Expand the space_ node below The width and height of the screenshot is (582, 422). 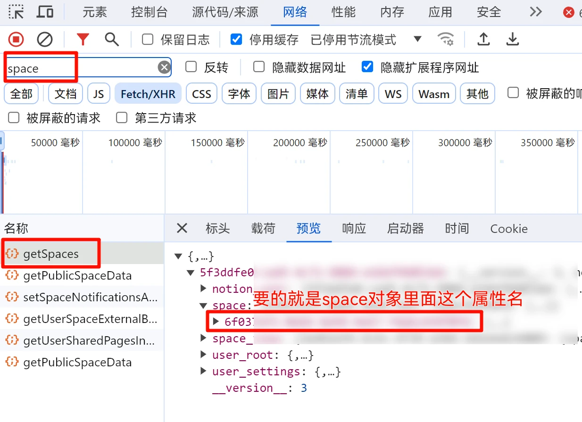203,338
